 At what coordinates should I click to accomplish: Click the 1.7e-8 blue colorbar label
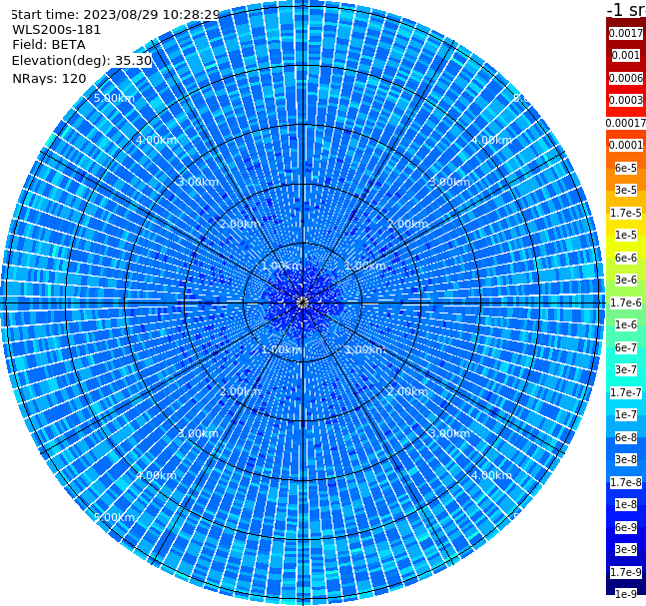(626, 482)
